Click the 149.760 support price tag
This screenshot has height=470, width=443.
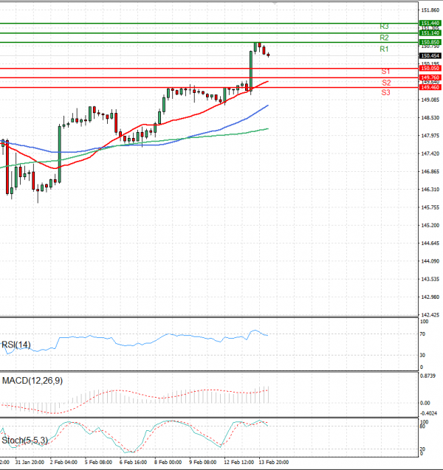430,77
